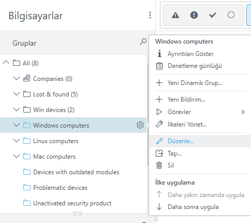Click the gear icon on Windows computers row
This screenshot has height=223, width=251.
[140, 125]
